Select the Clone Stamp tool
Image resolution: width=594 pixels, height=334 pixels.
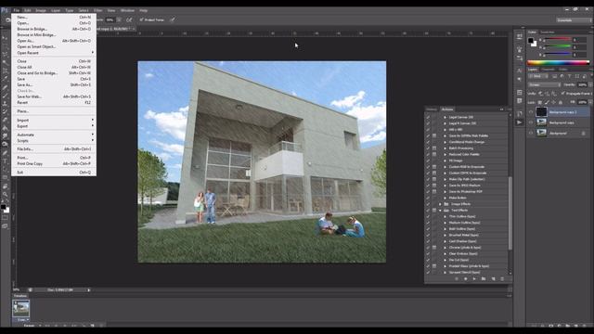click(5, 103)
